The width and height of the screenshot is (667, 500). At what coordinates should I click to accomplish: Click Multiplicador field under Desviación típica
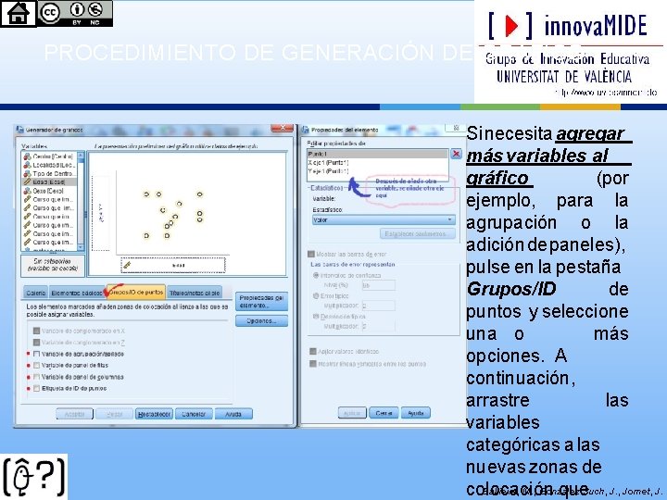(379, 326)
